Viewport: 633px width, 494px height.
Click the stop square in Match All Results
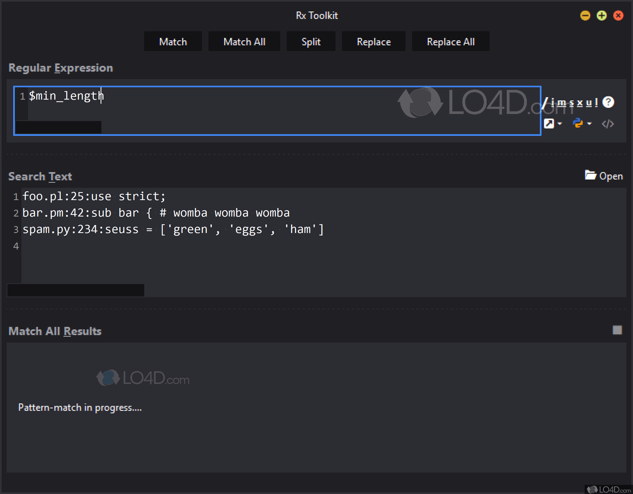point(617,330)
